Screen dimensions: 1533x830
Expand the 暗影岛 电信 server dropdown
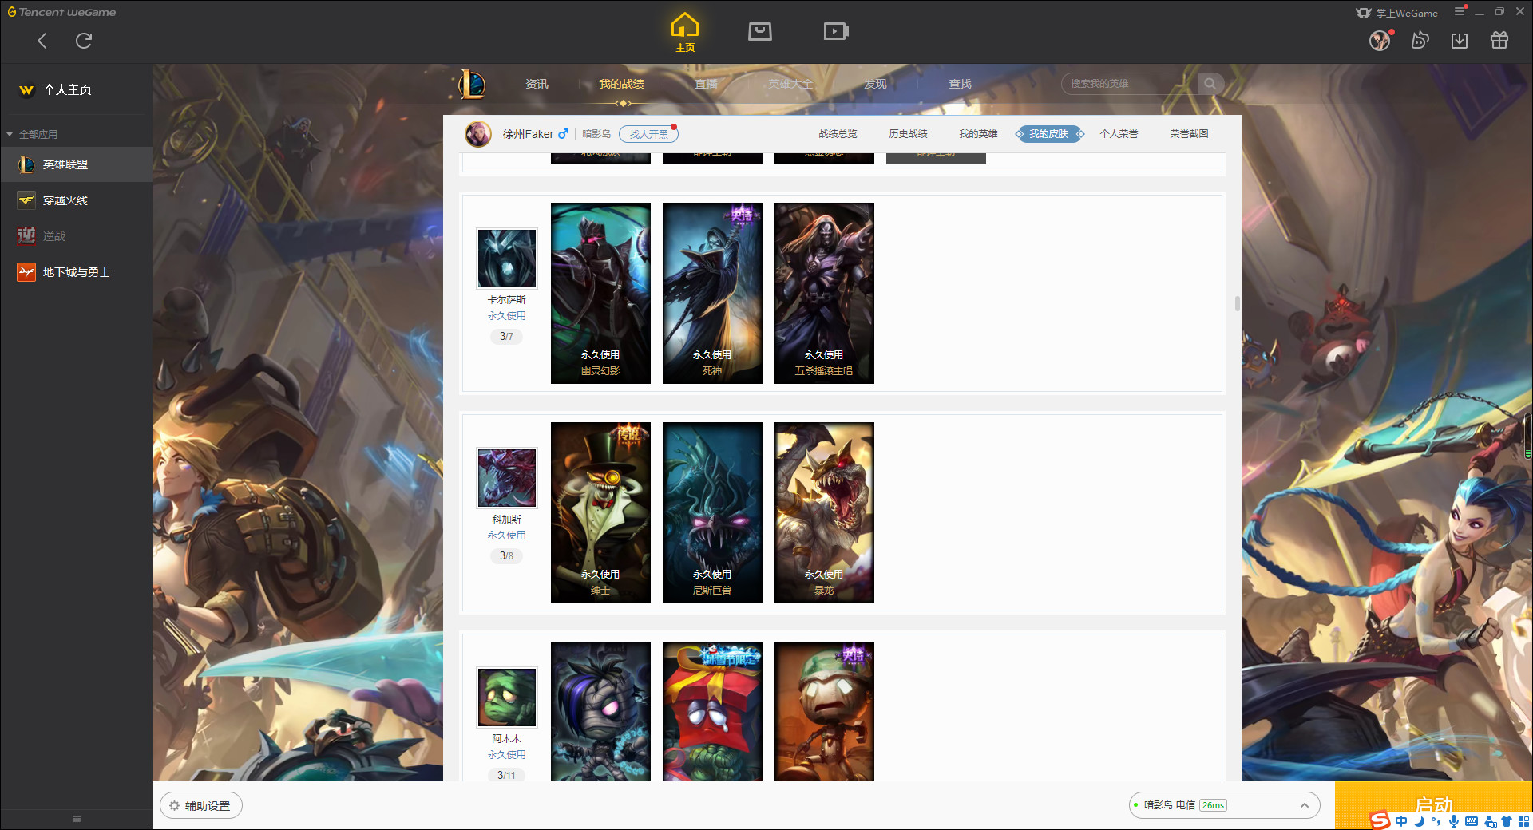pyautogui.click(x=1224, y=805)
